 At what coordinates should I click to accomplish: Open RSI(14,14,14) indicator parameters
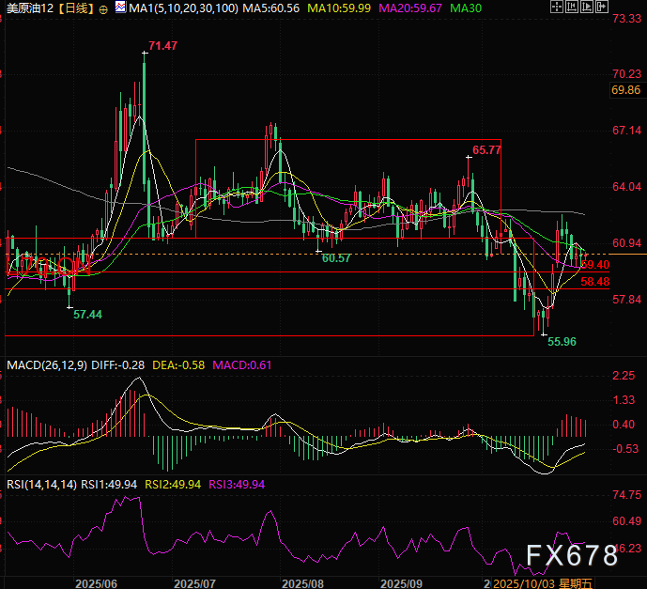click(x=42, y=484)
